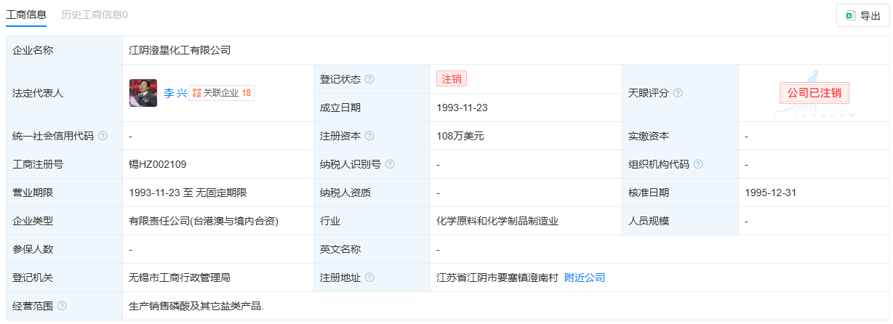Open the 附近公司 nearby companies link
The height and width of the screenshot is (324, 893).
coord(585,278)
